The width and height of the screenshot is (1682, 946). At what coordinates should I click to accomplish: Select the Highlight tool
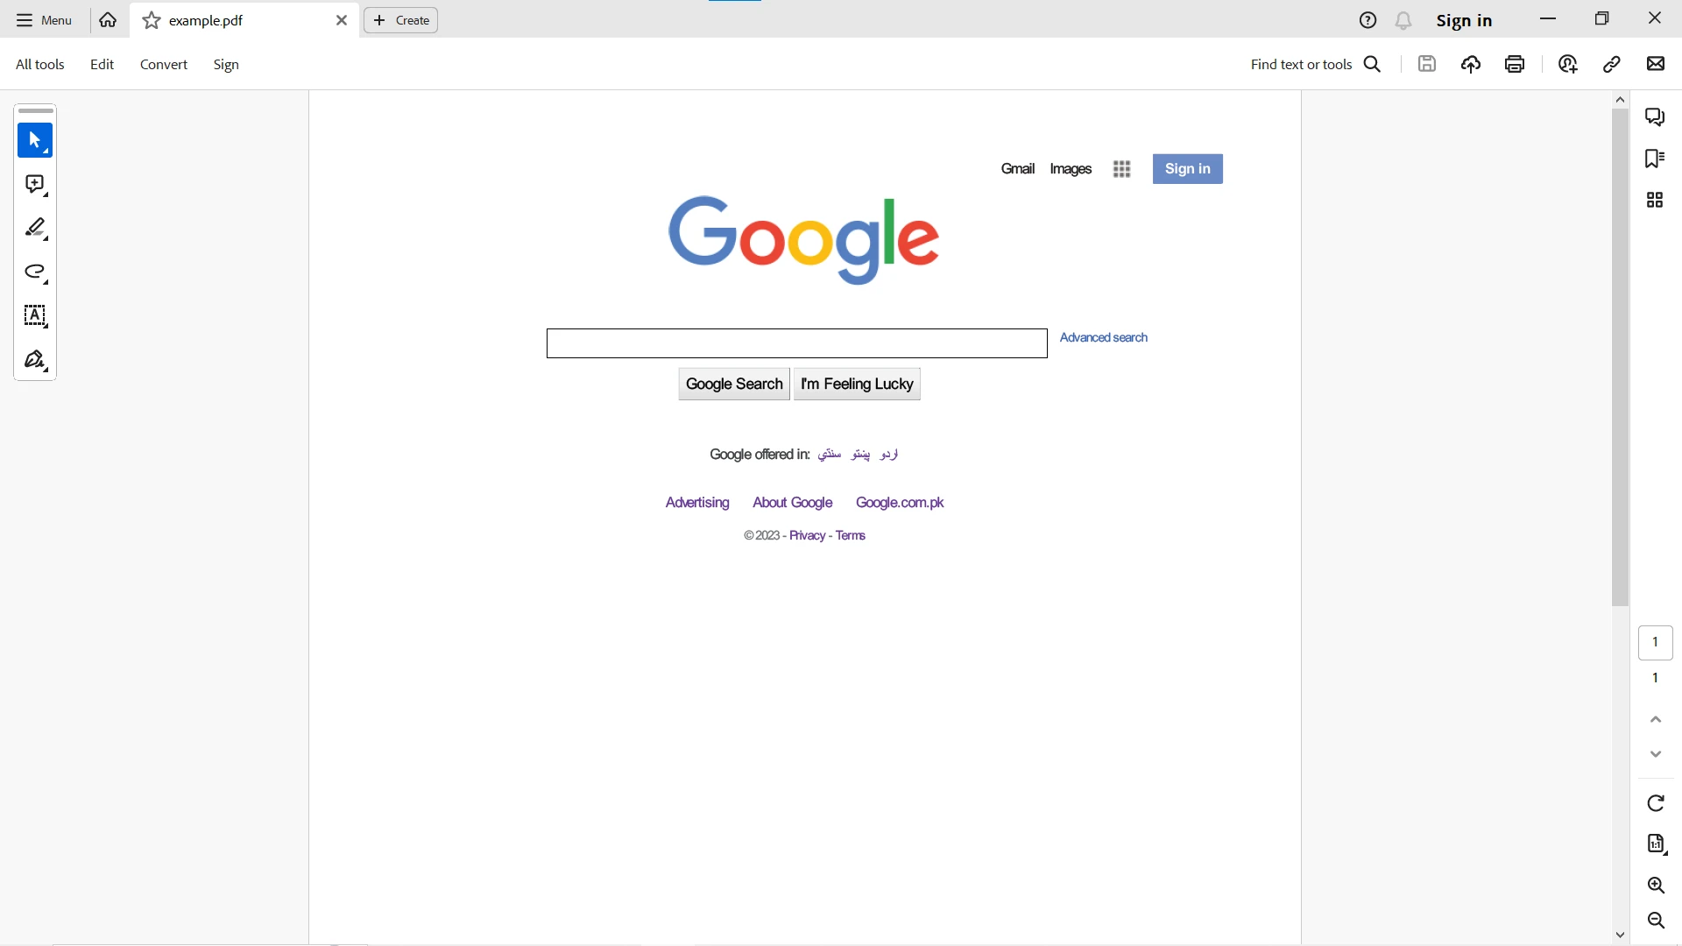click(x=35, y=229)
